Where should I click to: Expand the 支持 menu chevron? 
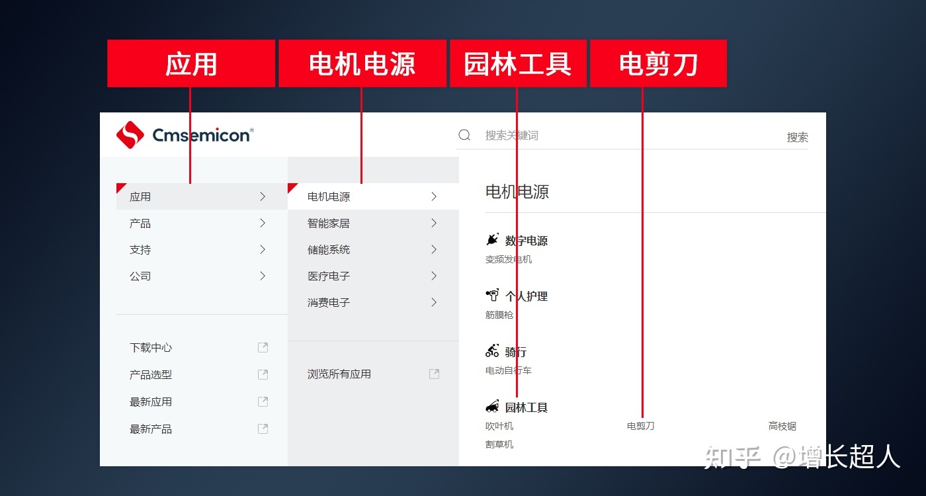coord(263,249)
